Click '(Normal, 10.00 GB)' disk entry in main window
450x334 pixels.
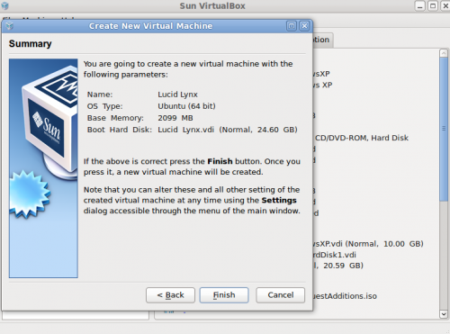tap(384, 244)
